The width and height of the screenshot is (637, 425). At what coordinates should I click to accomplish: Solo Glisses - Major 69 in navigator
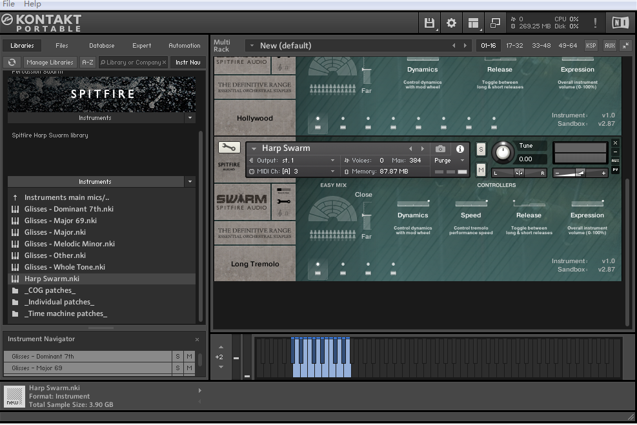pyautogui.click(x=177, y=368)
